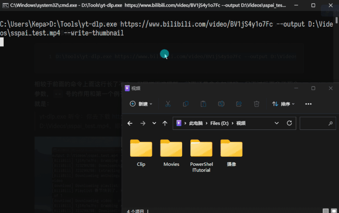This screenshot has width=339, height=213.
Task: Close the cmd.exe window
Action: 331,5
